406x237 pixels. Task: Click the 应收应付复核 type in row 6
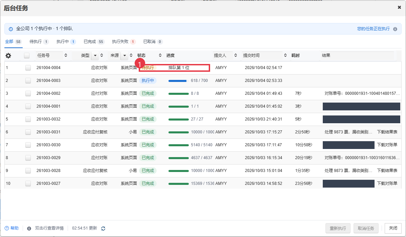[95, 132]
